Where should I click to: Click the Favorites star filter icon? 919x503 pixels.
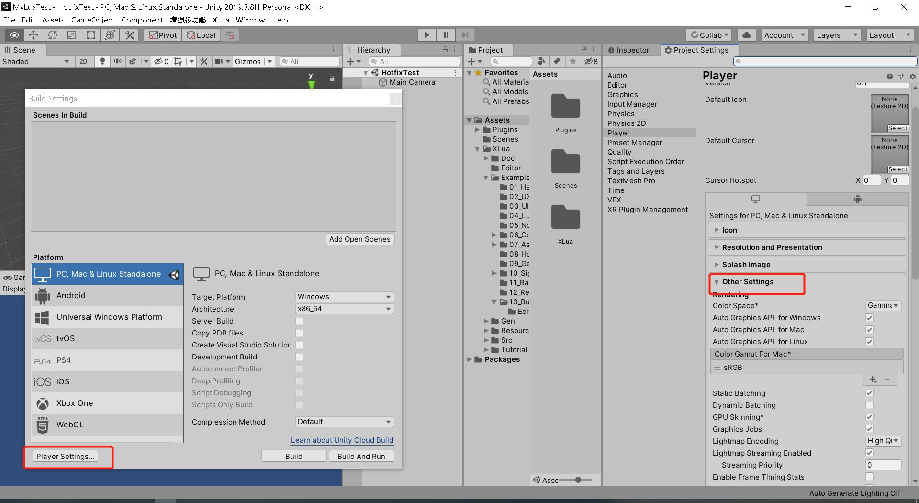pos(572,61)
